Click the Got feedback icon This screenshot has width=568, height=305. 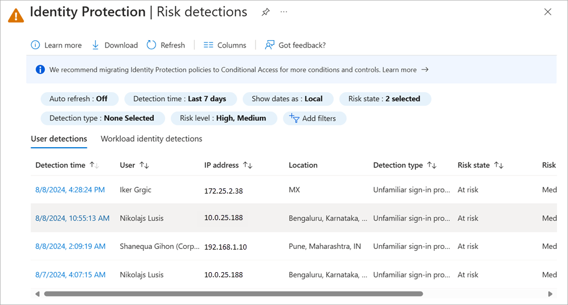pyautogui.click(x=270, y=45)
